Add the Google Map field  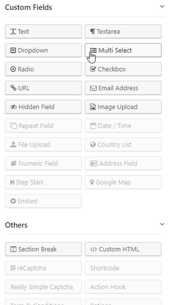(x=123, y=182)
